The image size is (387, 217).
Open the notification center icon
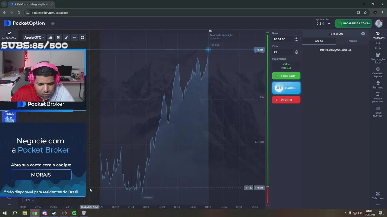click(381, 213)
